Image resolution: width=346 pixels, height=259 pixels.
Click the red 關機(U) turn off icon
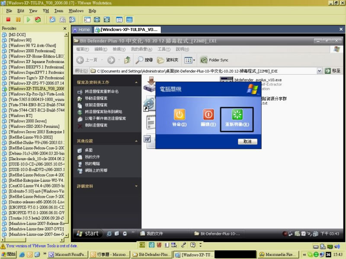point(208,114)
